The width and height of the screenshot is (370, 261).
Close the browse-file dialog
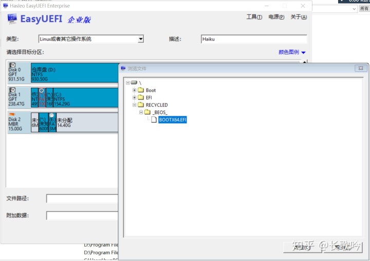pos(361,68)
